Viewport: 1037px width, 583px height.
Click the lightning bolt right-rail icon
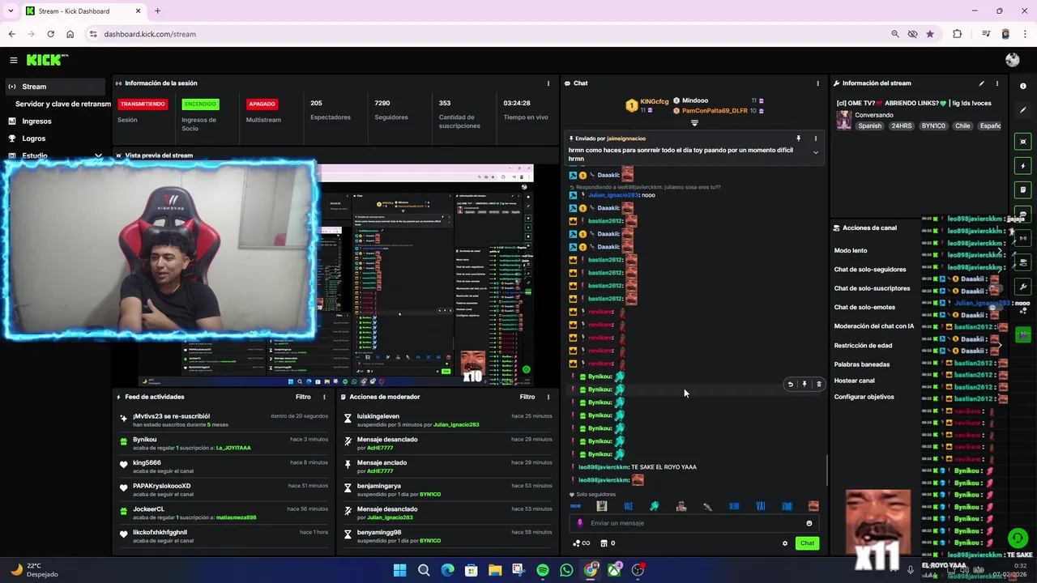coord(1023,166)
